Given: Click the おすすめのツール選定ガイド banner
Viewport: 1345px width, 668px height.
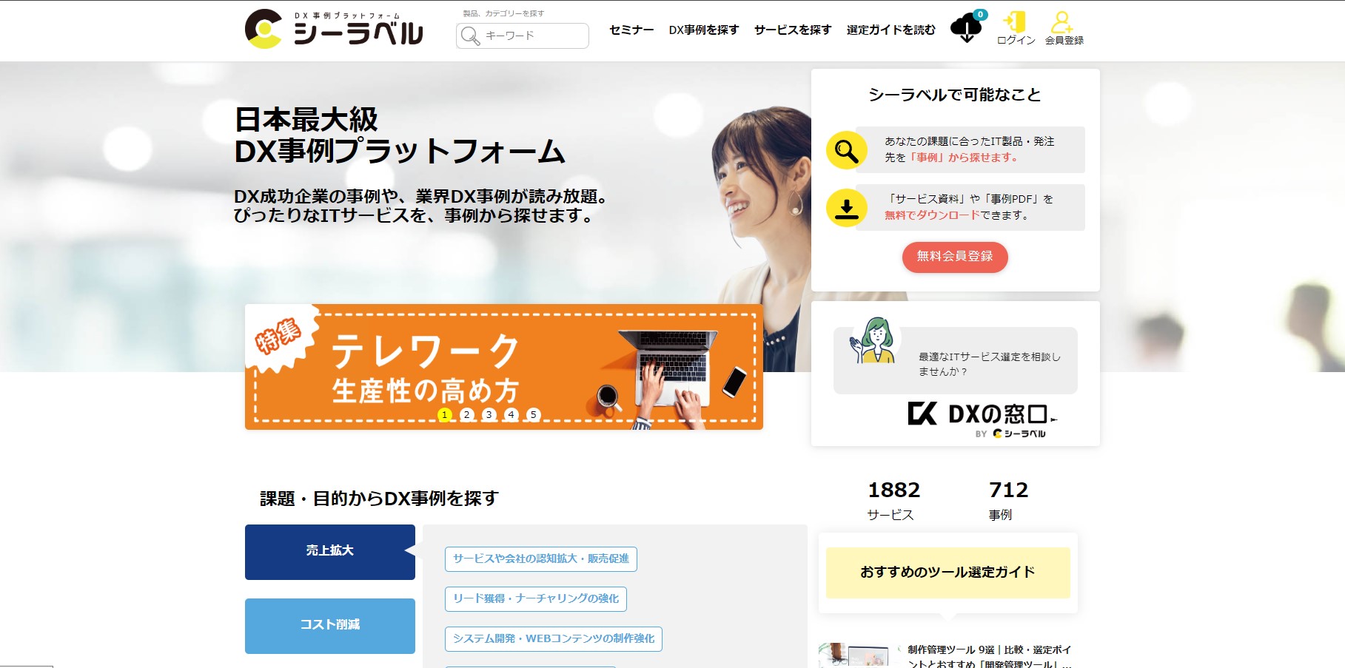Looking at the screenshot, I should point(948,573).
